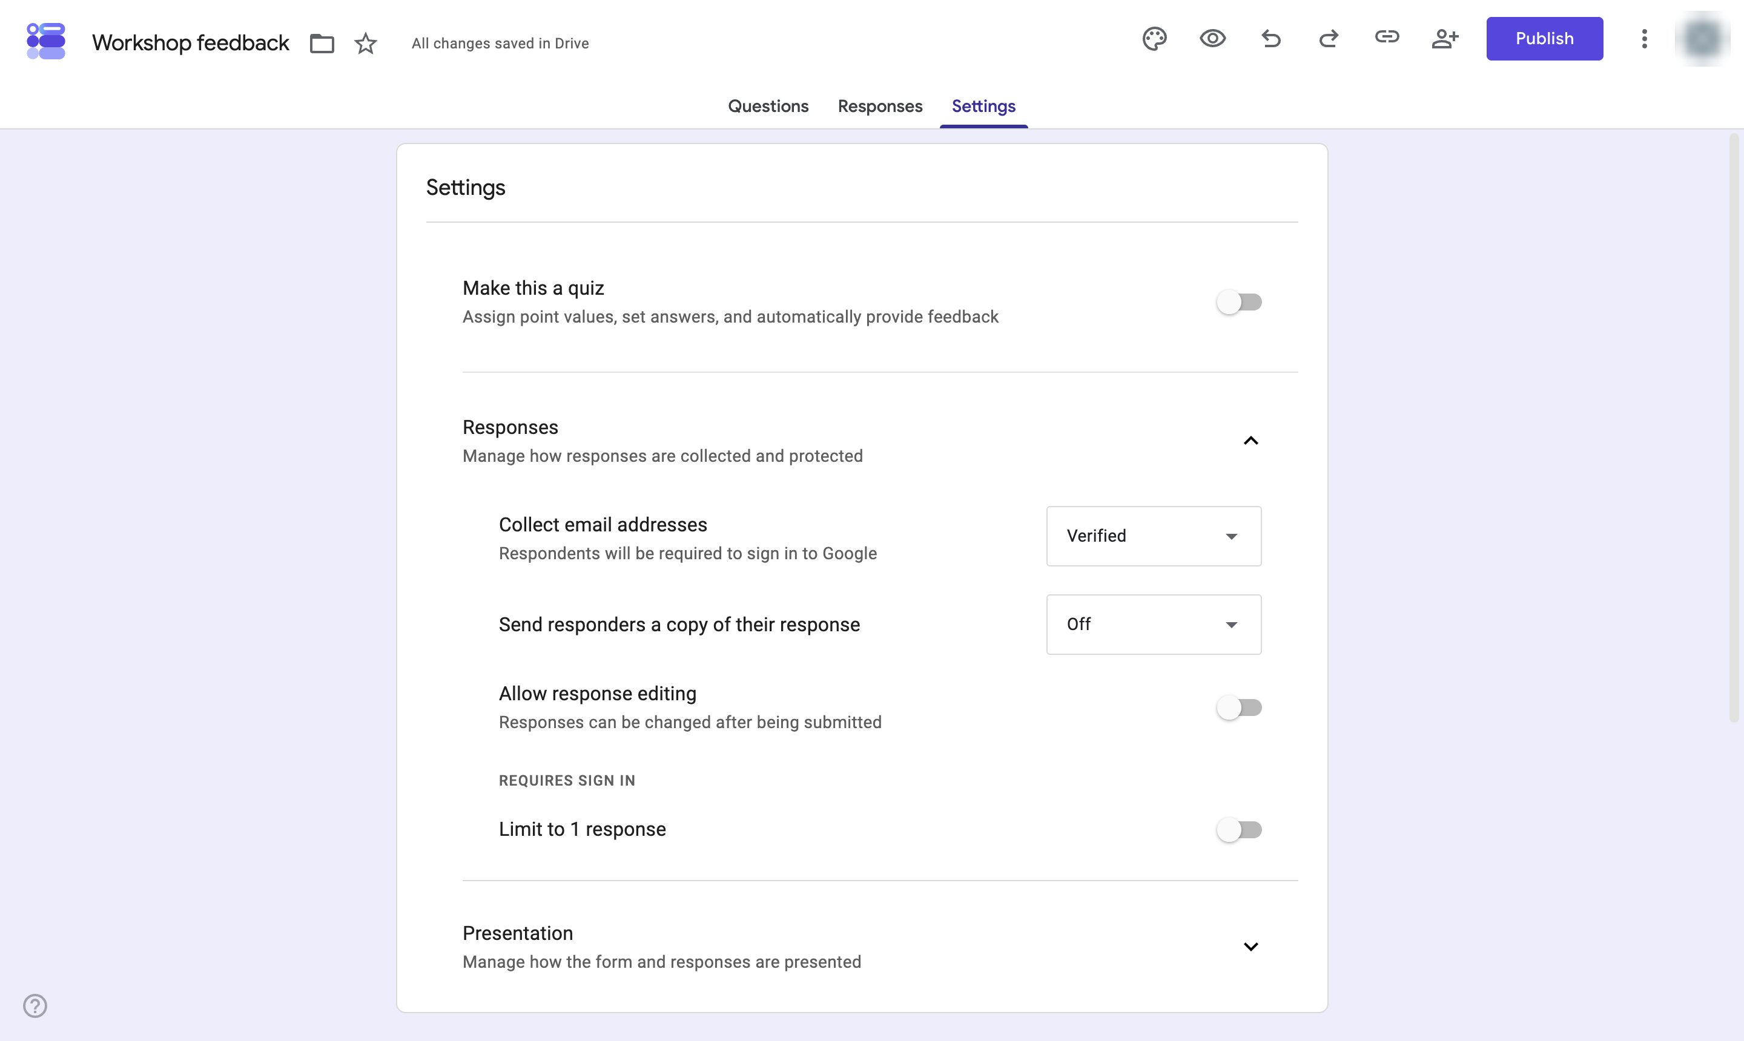Click the Workshop feedback form title
Viewport: 1744px width, 1041px height.
(x=190, y=43)
